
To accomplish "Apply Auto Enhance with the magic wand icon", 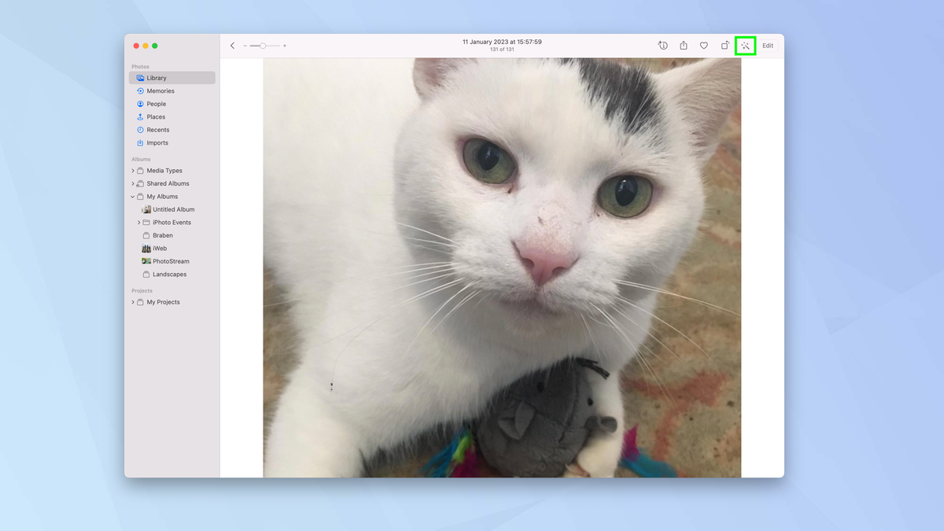I will [745, 45].
